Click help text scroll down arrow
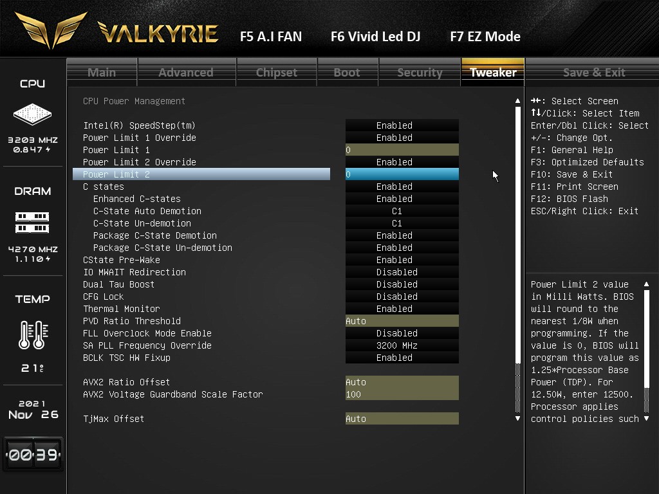The width and height of the screenshot is (659, 494). click(646, 418)
